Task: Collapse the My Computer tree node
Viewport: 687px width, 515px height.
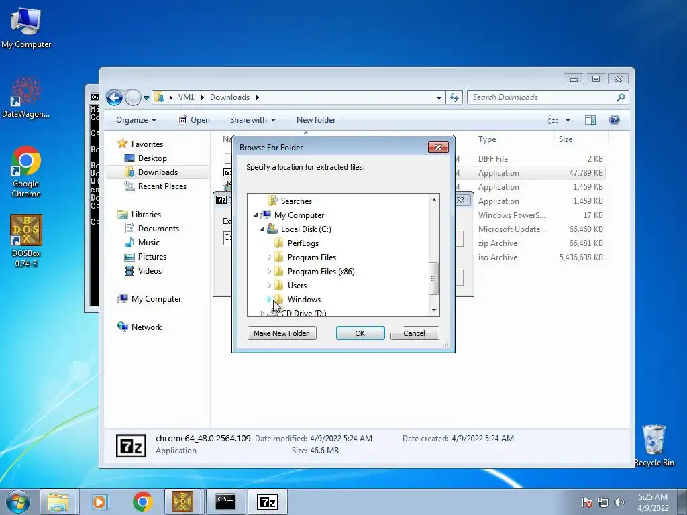Action: [256, 215]
